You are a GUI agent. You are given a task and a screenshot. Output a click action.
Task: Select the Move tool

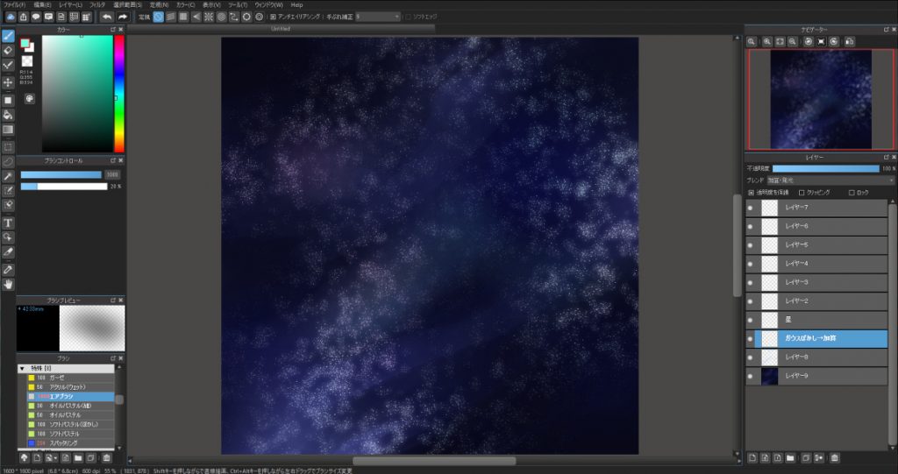(x=8, y=82)
